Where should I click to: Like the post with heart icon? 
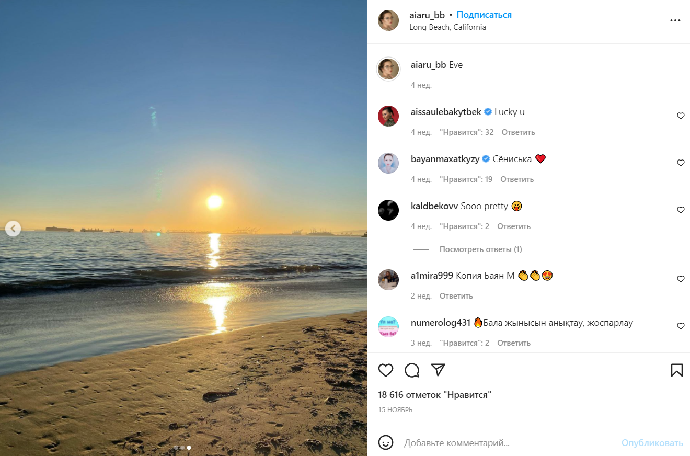point(386,370)
